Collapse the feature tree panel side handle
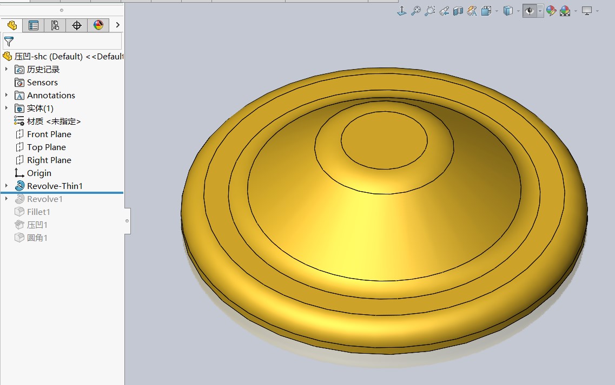This screenshot has width=615, height=385. tap(127, 220)
